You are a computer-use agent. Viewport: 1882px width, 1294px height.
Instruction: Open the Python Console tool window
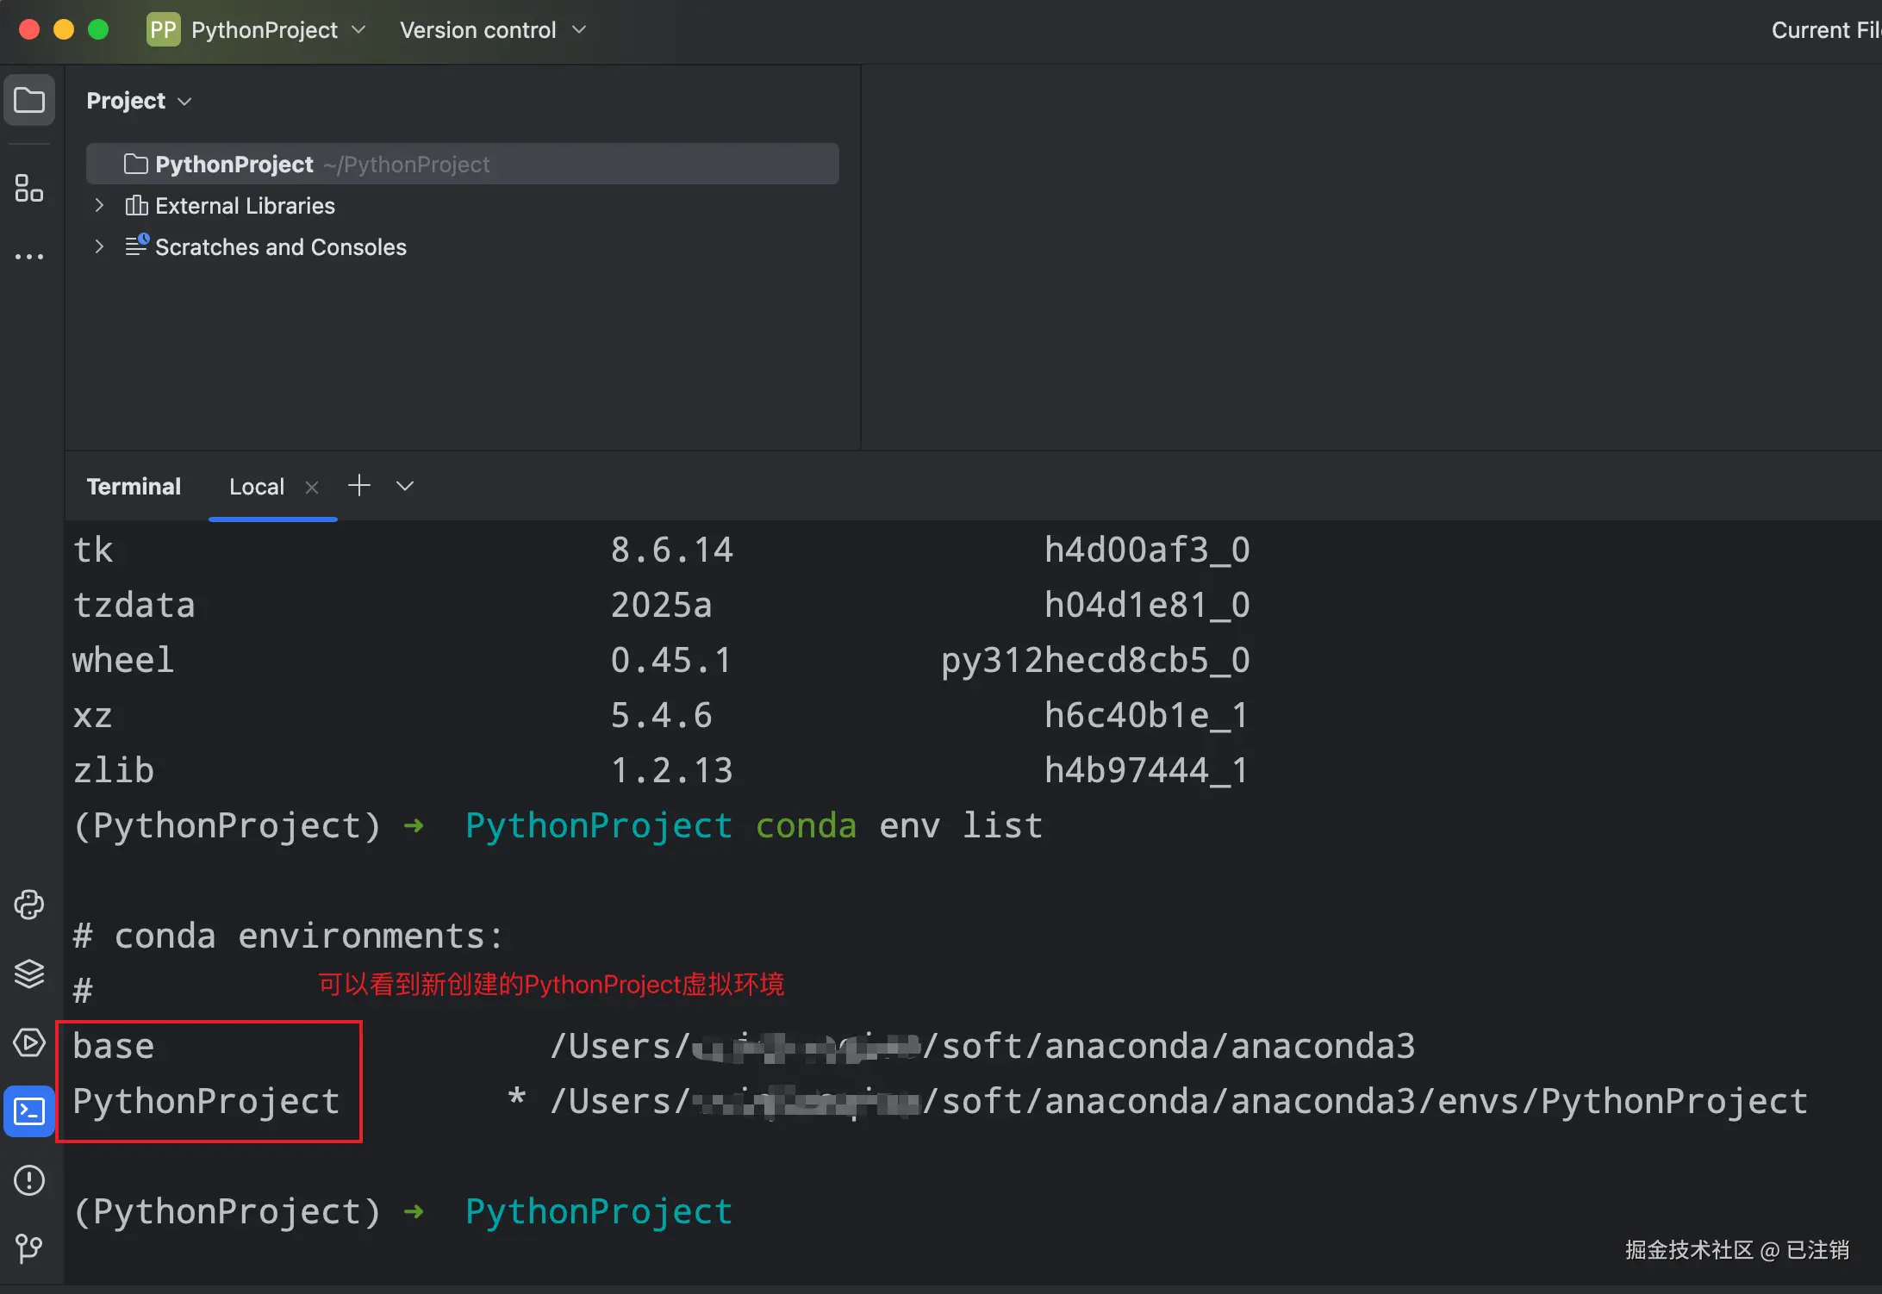click(29, 905)
